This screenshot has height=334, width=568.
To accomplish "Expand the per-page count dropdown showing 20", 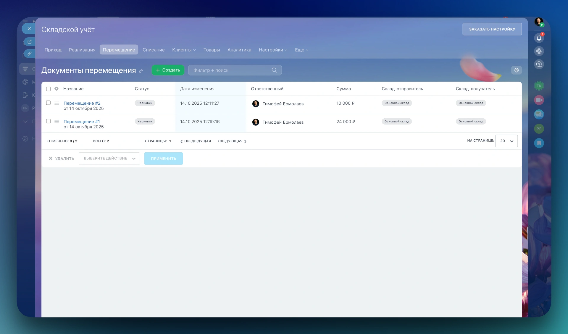I will point(506,141).
